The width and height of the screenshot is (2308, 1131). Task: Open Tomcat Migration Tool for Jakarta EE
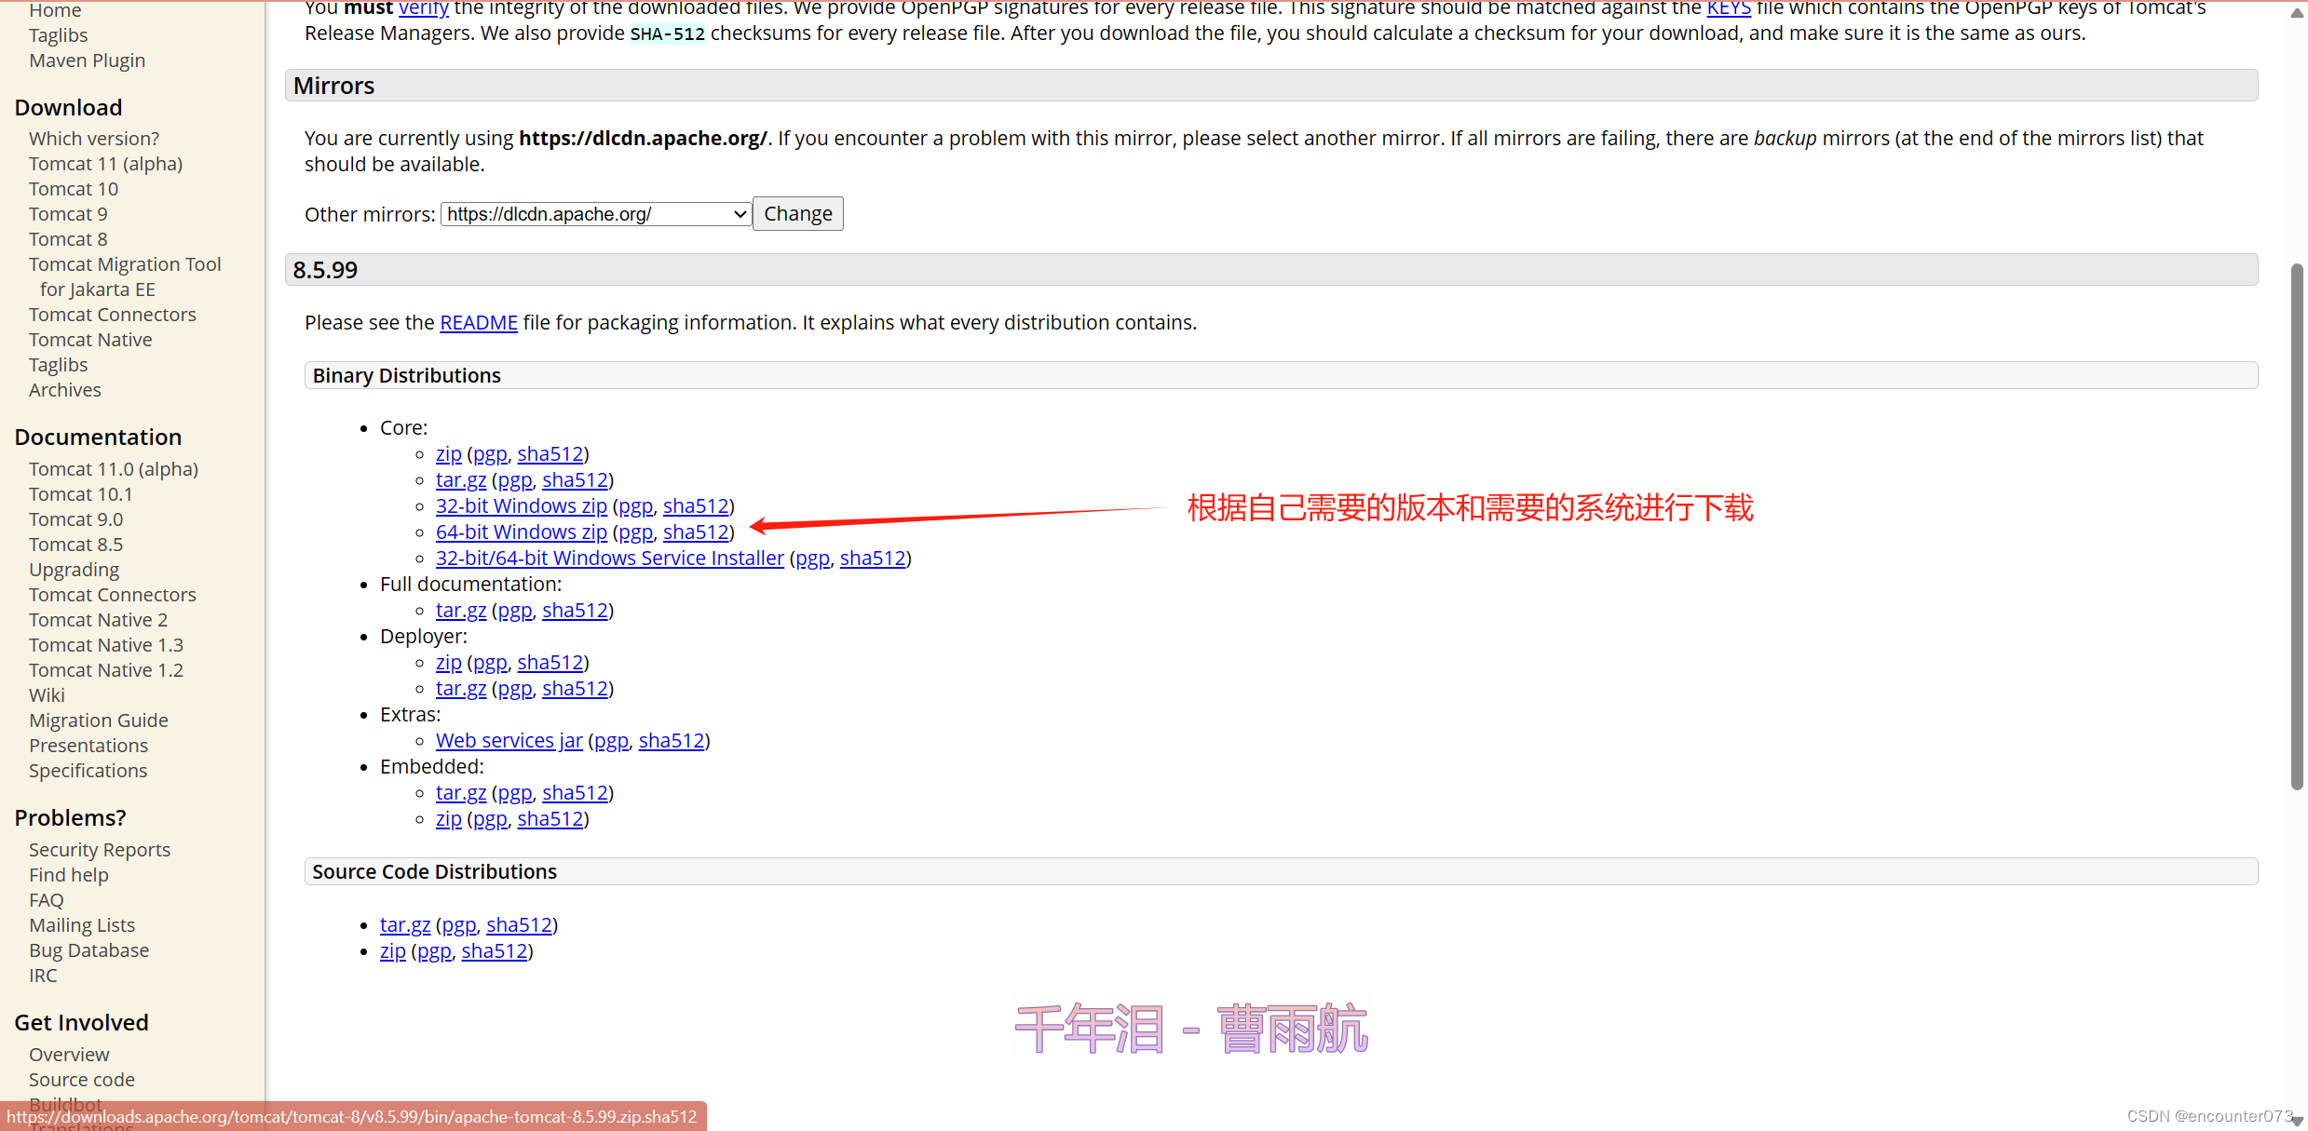[125, 276]
